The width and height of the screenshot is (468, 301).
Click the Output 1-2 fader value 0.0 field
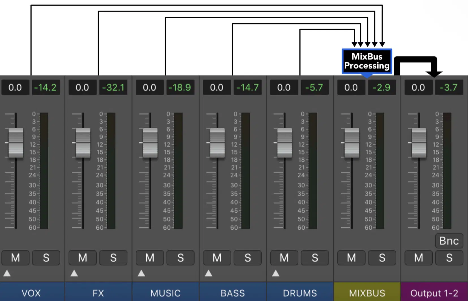(x=418, y=87)
